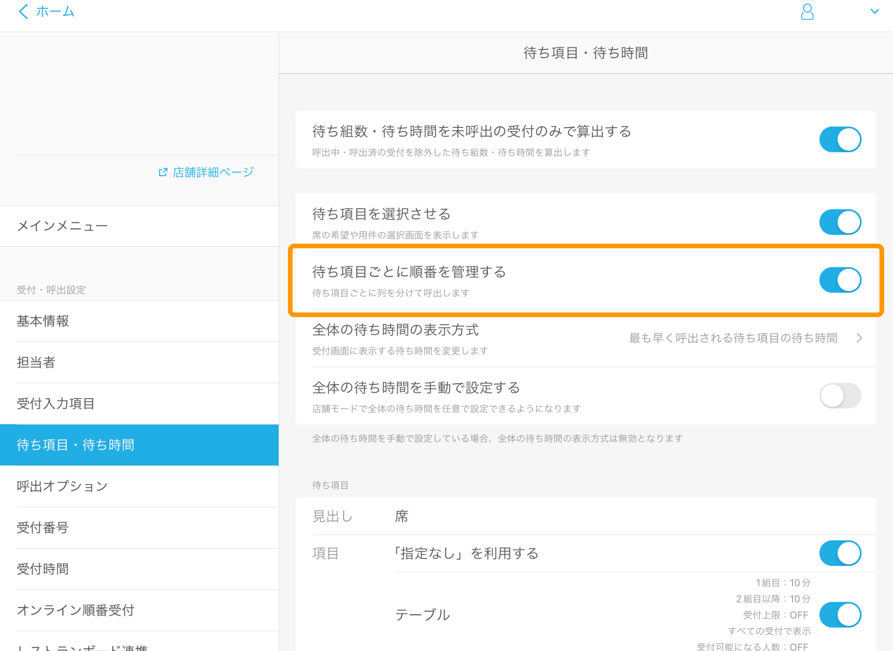Viewport: 893px width, 651px height.
Task: Go back to ホーム
Action: click(55, 11)
